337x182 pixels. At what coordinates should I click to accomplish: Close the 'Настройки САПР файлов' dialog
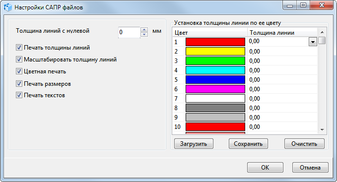click(322, 5)
